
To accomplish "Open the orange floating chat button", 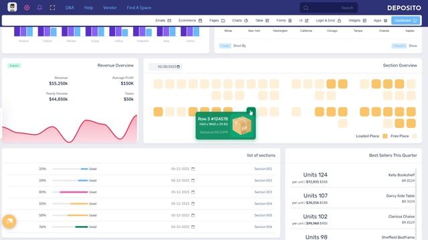I will [x=9, y=221].
